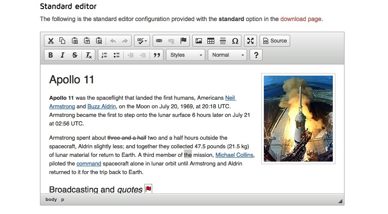Toggle Bold formatting

[50, 55]
